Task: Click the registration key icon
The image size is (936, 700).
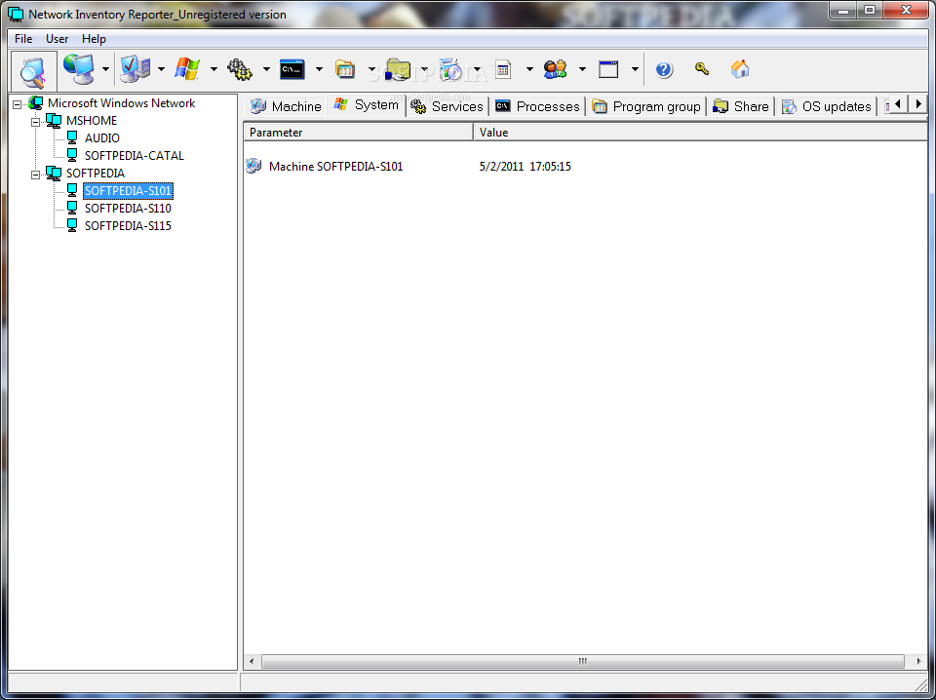Action: (x=702, y=68)
